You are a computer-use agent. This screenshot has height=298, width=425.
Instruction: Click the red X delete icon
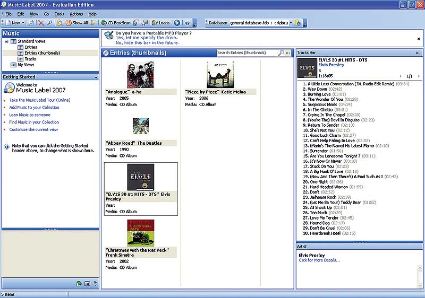pos(41,23)
